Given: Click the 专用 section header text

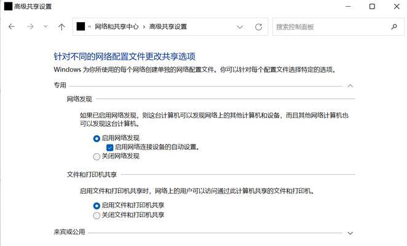Looking at the screenshot, I should [60, 85].
